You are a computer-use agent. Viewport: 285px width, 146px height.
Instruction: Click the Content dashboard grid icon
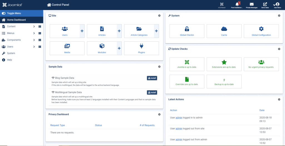[x=40, y=27]
